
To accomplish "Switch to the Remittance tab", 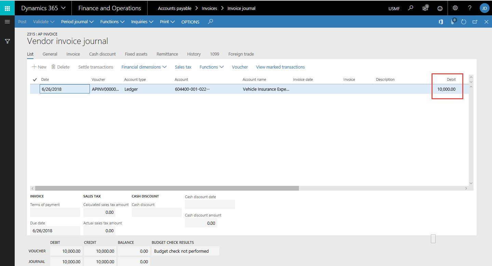I will click(x=167, y=54).
